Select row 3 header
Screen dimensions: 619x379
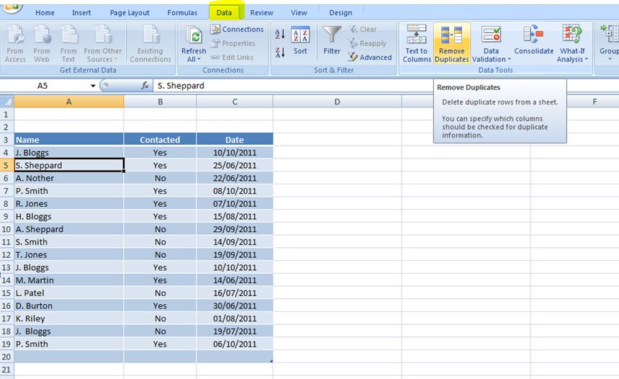[x=6, y=140]
